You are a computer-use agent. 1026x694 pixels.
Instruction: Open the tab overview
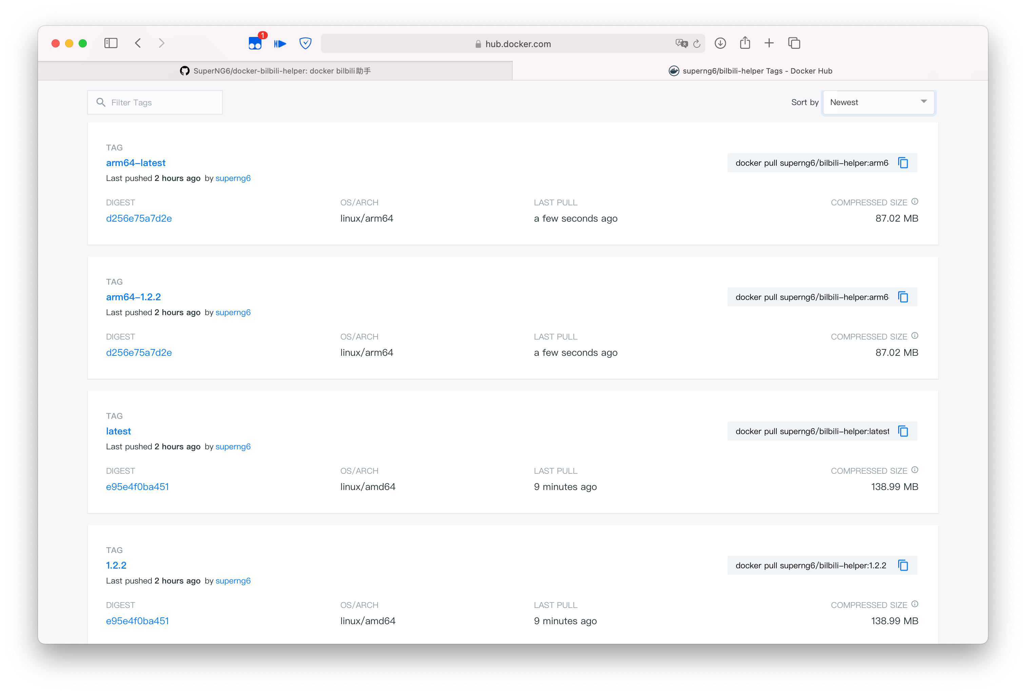pos(794,43)
